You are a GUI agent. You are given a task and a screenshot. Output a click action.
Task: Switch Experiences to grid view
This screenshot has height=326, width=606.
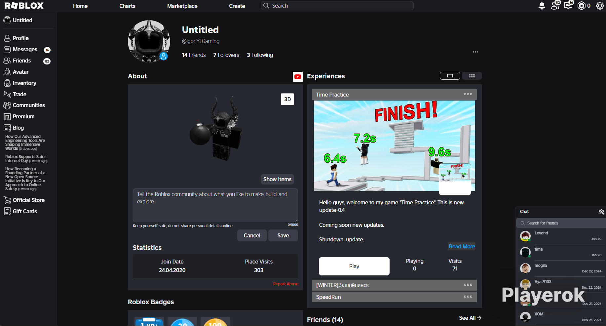[x=472, y=76]
